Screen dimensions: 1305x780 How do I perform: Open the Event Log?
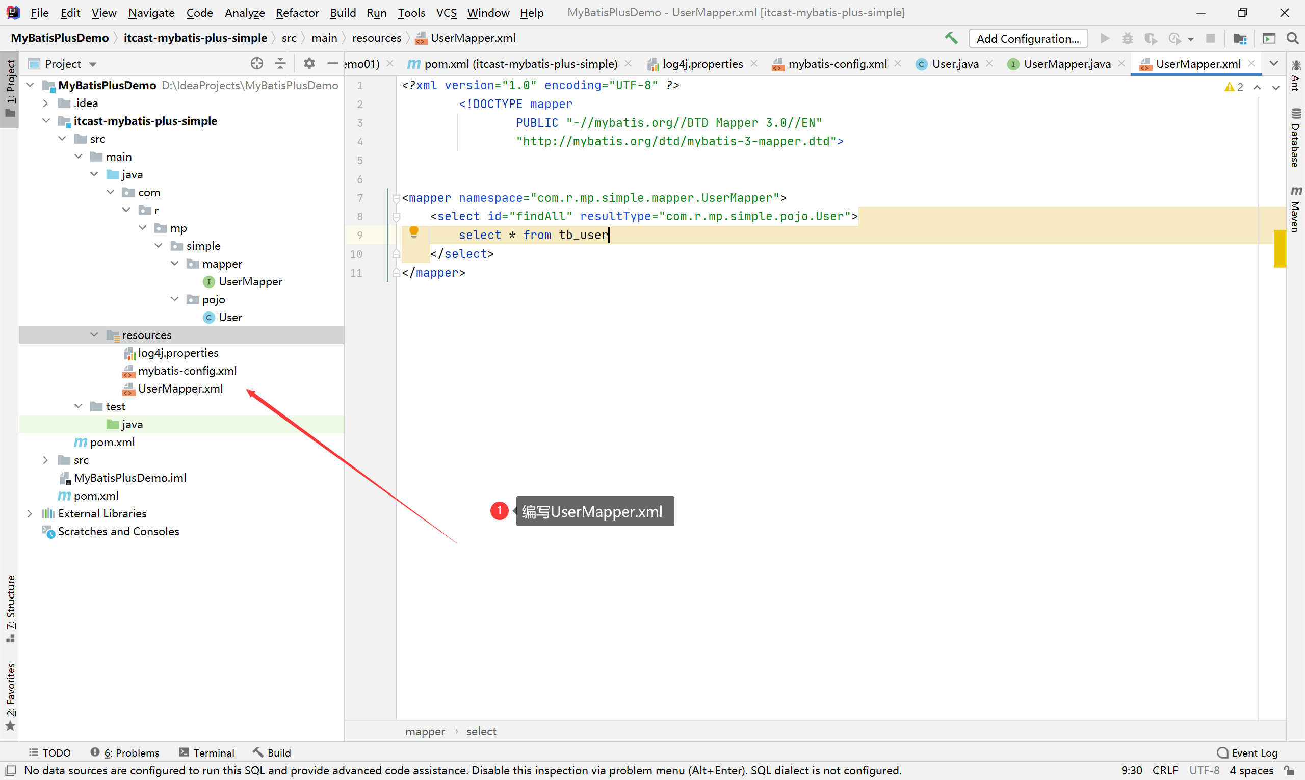(1247, 752)
